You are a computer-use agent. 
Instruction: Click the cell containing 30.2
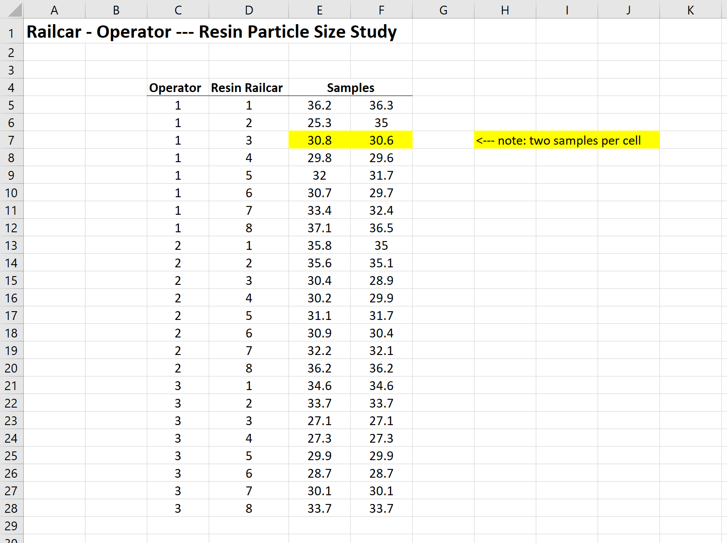(x=320, y=298)
